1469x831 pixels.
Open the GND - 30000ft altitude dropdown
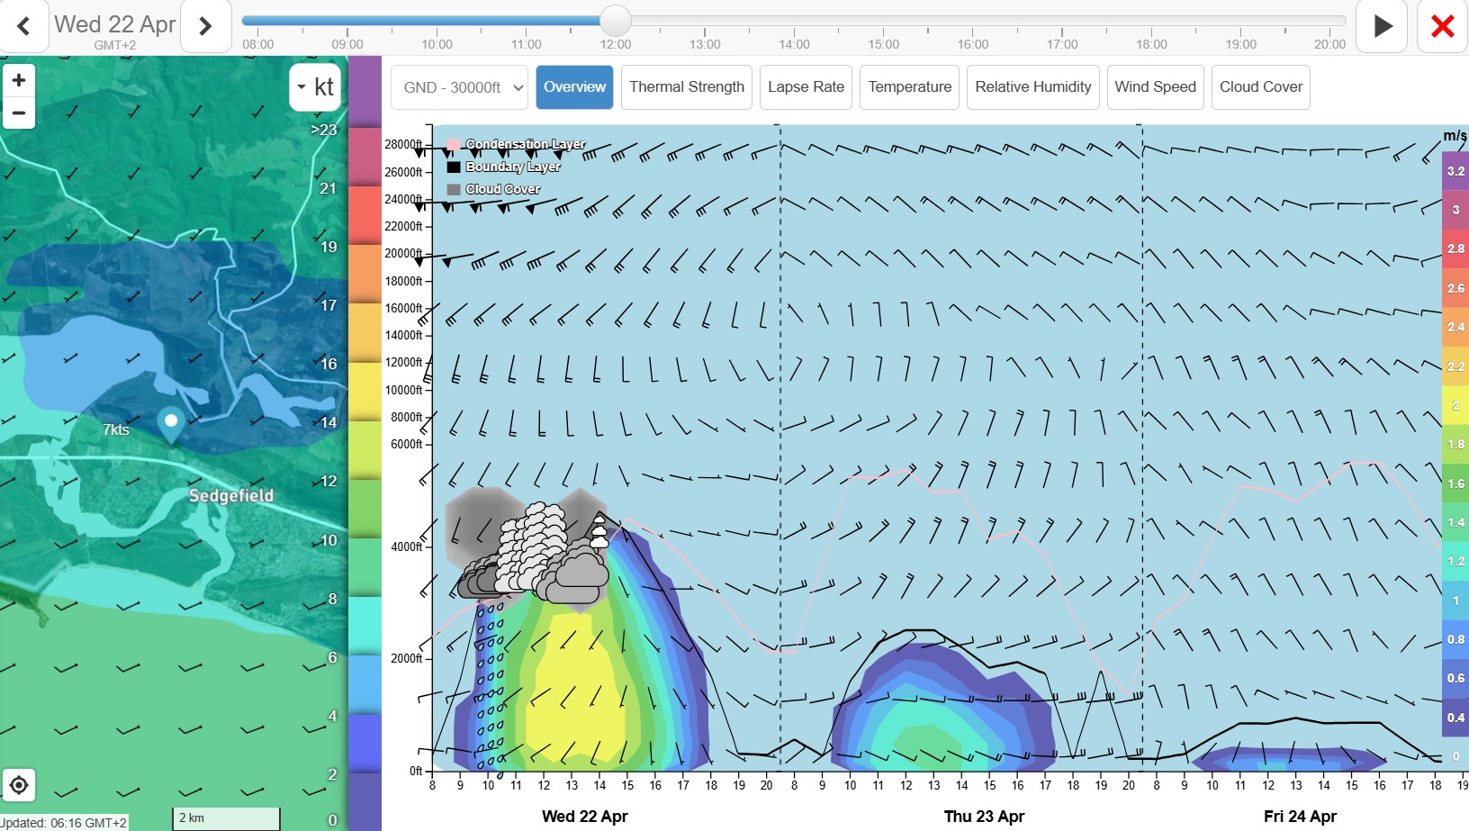(x=460, y=87)
